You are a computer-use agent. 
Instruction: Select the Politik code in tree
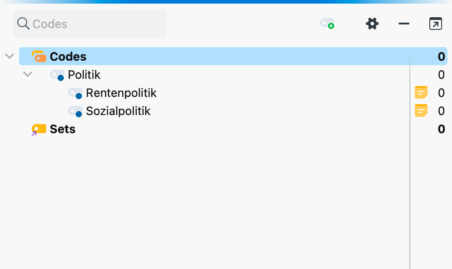tap(84, 75)
